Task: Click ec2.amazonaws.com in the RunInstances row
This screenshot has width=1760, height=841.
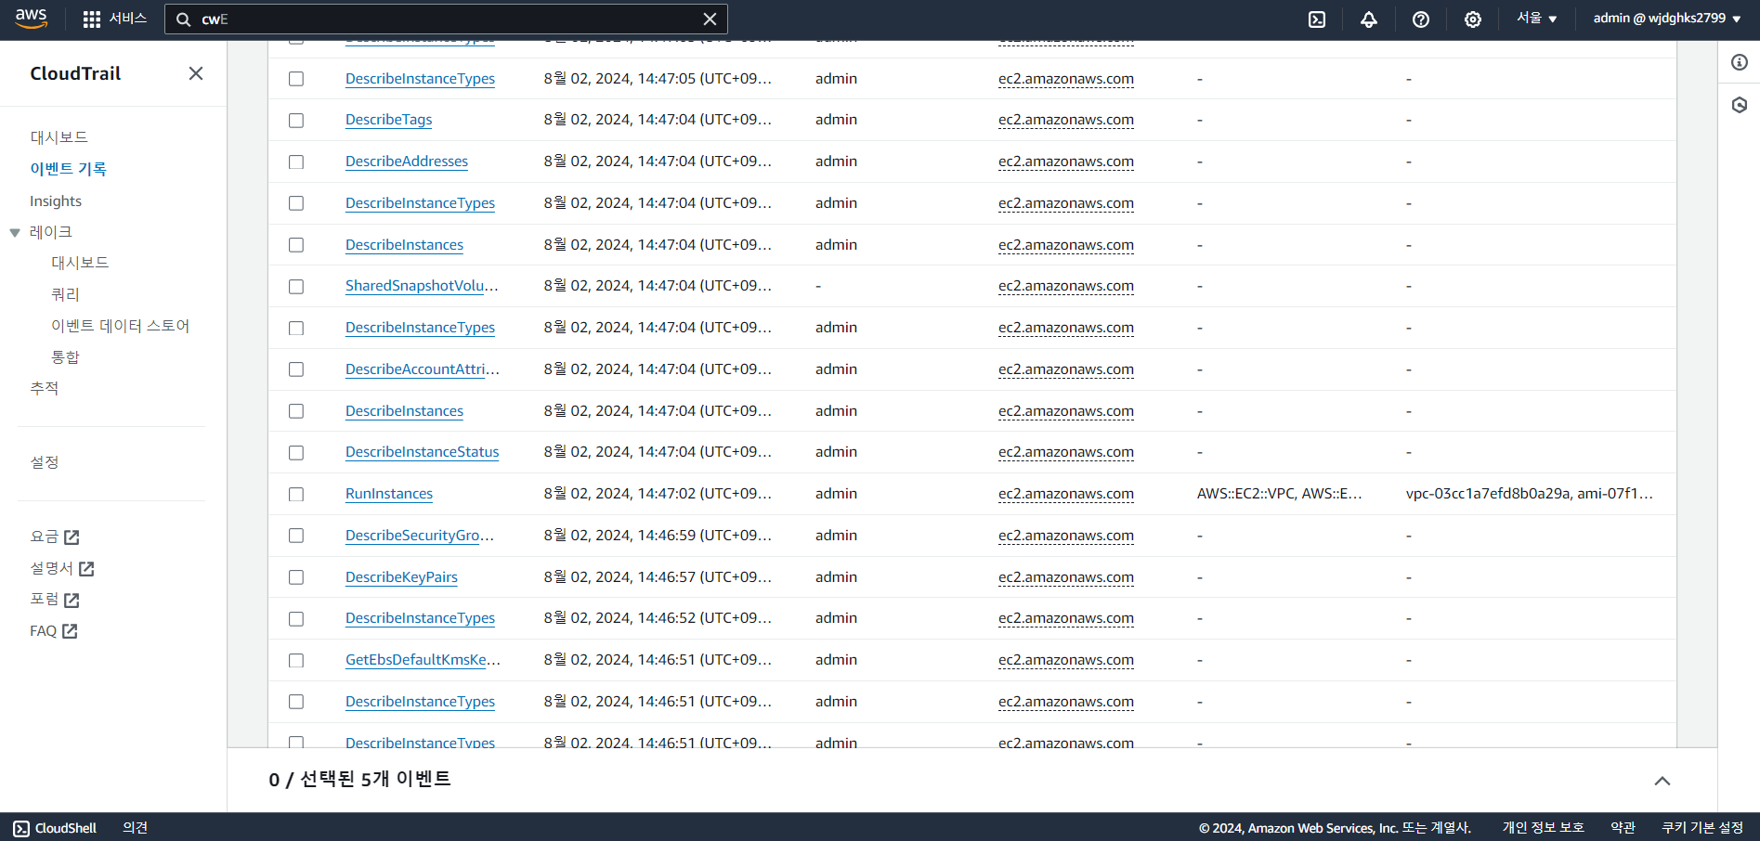Action: pyautogui.click(x=1066, y=494)
